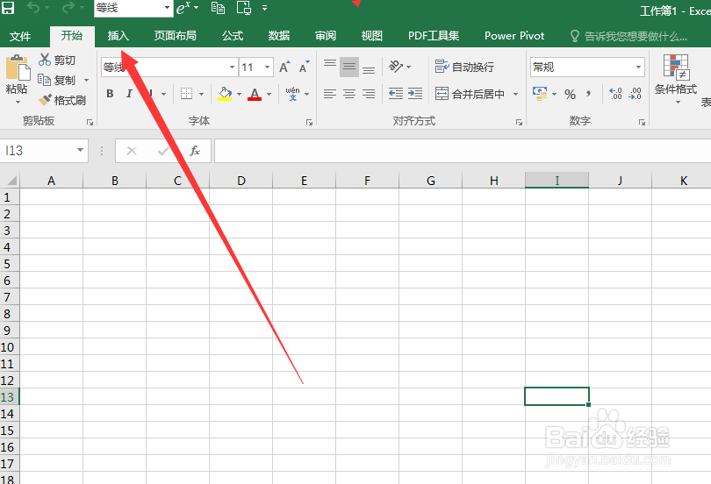Increase the cell indent

pyautogui.click(x=415, y=94)
